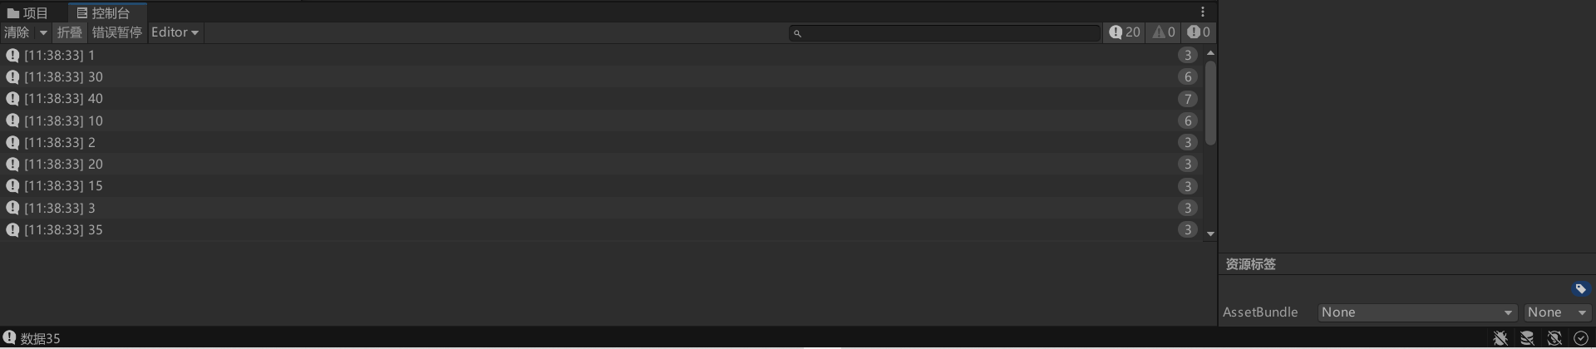
Task: Toggle warning messages filter showing 0
Action: click(x=1163, y=32)
